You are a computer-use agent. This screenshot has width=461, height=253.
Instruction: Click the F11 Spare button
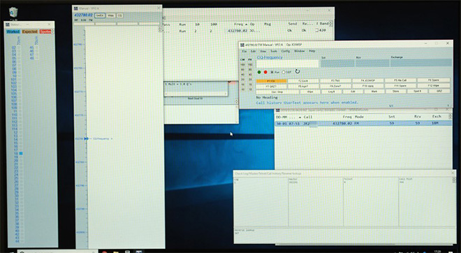point(400,86)
